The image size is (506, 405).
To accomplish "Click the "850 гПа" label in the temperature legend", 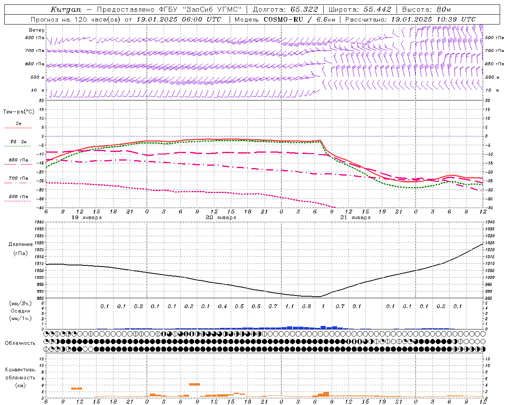I will (x=19, y=160).
